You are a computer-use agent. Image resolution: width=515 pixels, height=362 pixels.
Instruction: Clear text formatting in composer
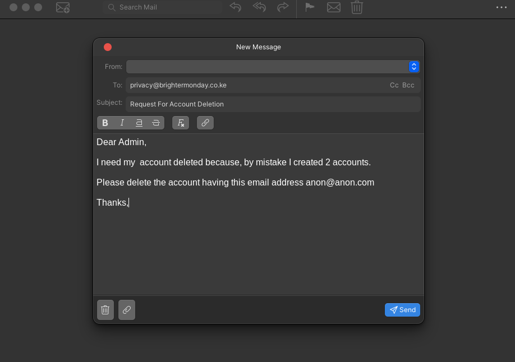tap(181, 123)
